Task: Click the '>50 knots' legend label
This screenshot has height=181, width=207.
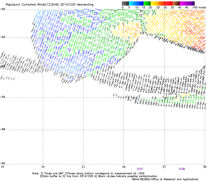Action: [x=199, y=8]
